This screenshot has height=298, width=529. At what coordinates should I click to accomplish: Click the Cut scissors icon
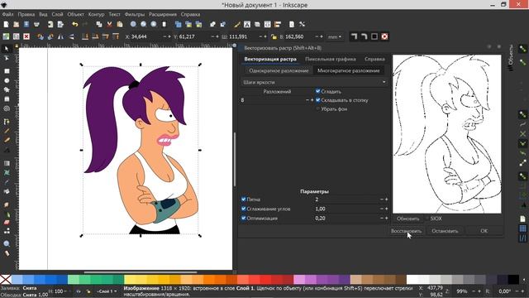[109, 24]
